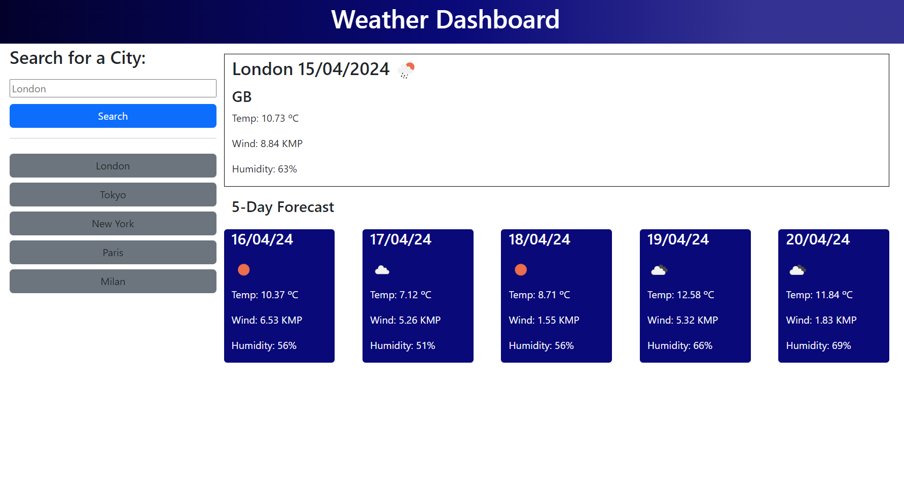The width and height of the screenshot is (904, 492).
Task: Focus the city search input field
Action: [113, 88]
